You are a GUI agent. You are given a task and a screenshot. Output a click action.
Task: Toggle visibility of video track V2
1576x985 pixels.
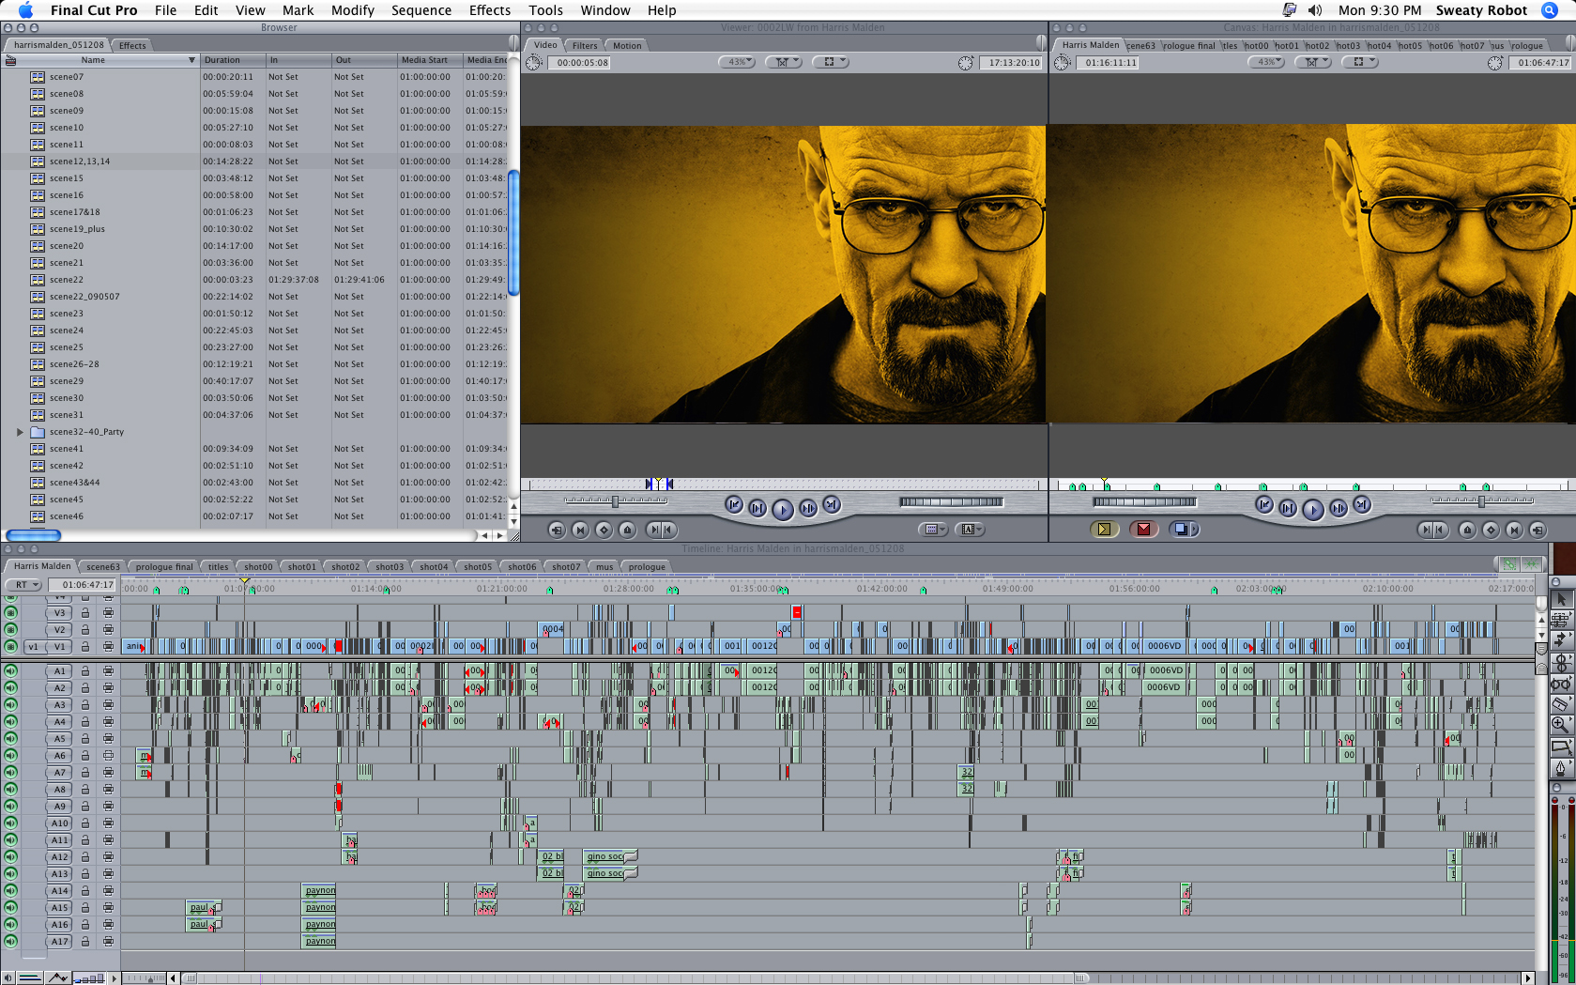tap(11, 629)
